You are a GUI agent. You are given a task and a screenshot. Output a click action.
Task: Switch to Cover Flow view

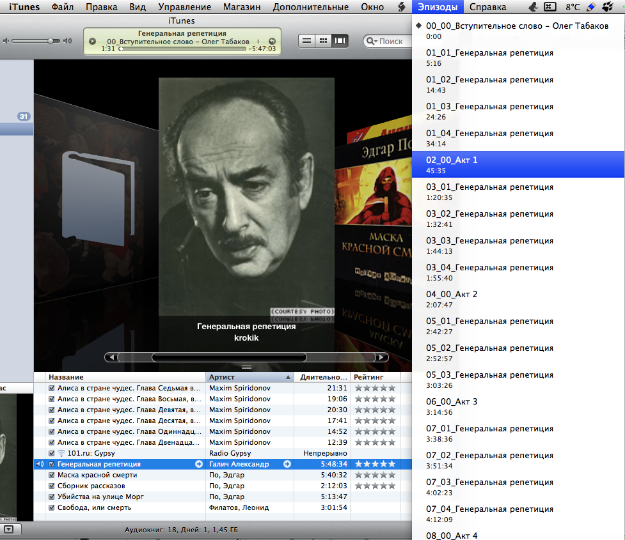[340, 41]
